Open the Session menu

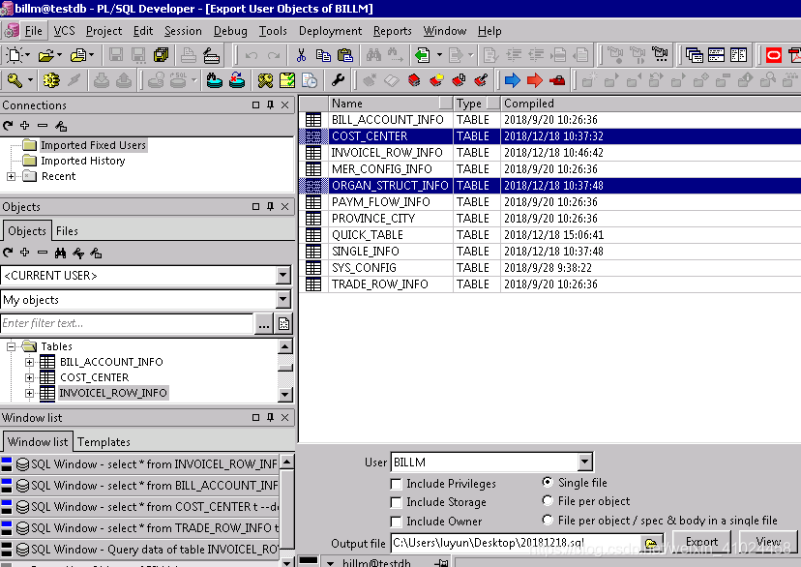tap(183, 31)
